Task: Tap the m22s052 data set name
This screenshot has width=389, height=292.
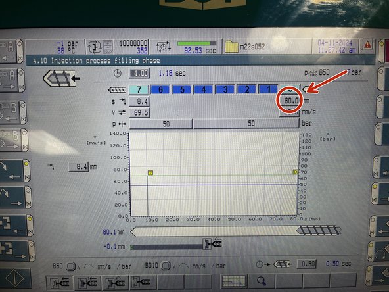Action: 252,47
